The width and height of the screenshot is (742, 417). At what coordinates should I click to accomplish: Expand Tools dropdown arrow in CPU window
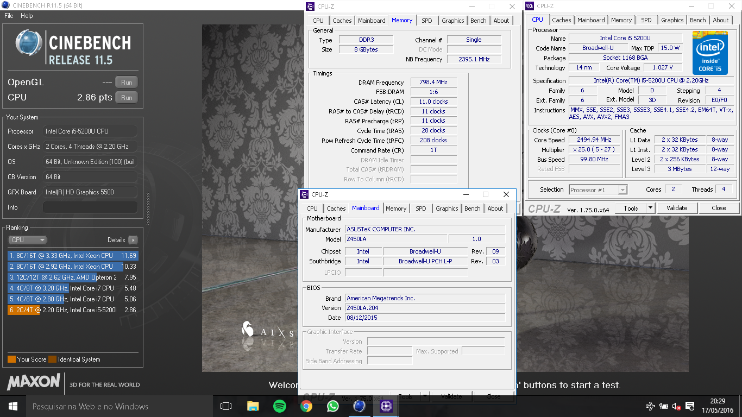click(x=650, y=208)
